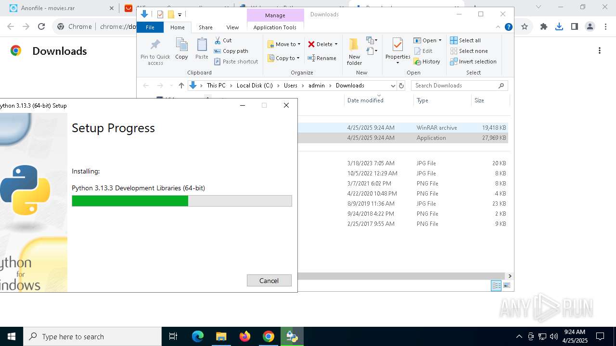
Task: Cancel the Python setup installation
Action: coord(269,281)
